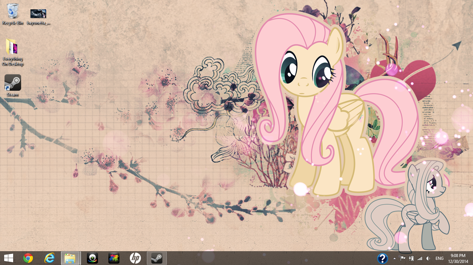Mute system audio via the speaker icon
Screen dimensions: 473x265
(x=428, y=258)
